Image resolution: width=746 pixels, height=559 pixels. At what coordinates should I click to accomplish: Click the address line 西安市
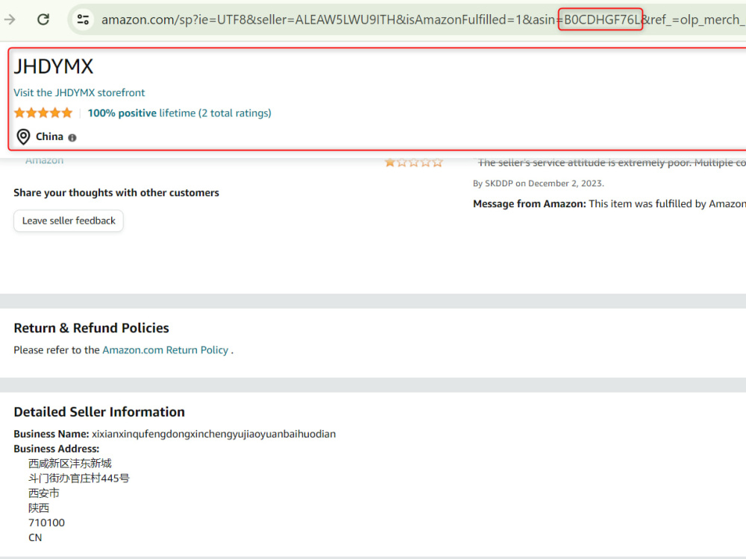coord(44,493)
